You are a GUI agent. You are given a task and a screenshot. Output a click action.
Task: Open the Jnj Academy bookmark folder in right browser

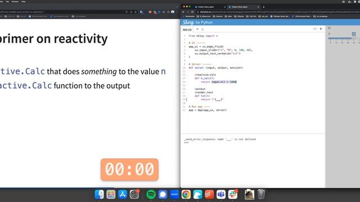coord(321,16)
